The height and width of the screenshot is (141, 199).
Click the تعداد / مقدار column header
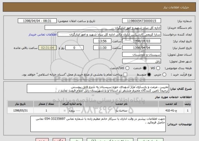coord(46,104)
